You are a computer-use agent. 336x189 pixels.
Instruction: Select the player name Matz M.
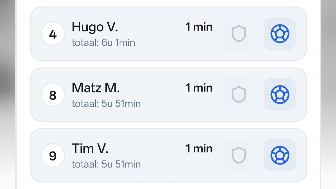[96, 88]
